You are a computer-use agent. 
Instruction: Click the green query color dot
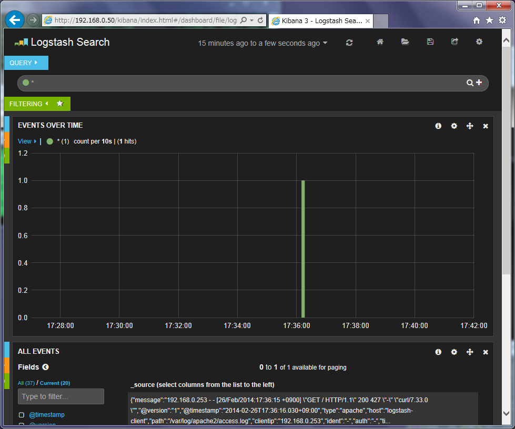tap(26, 83)
